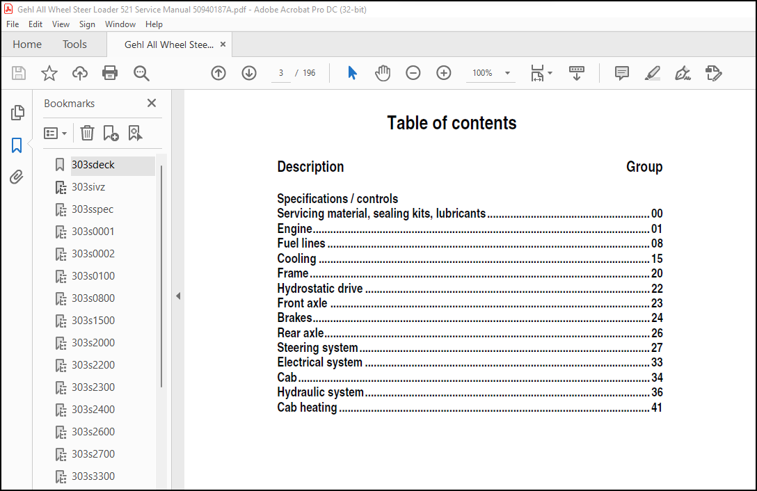Open the Stamp tool icon
Screen dimensions: 757x491
coord(714,74)
